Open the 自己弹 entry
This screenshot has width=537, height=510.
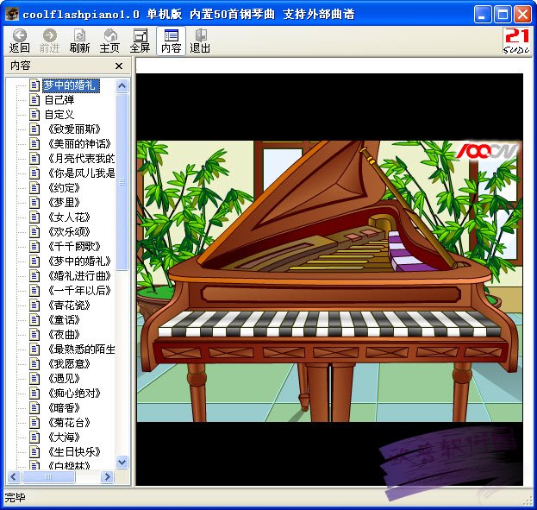59,100
